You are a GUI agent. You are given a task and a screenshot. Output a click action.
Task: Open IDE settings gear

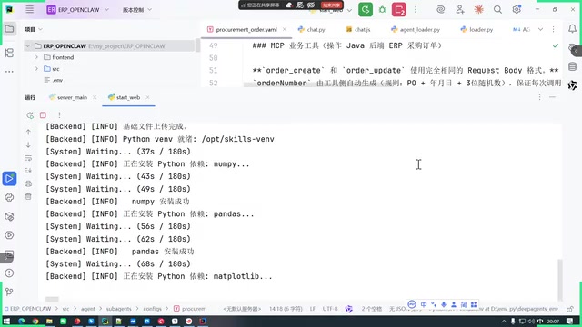tap(517, 10)
